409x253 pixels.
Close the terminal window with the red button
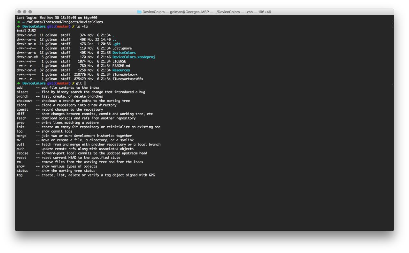pyautogui.click(x=20, y=12)
